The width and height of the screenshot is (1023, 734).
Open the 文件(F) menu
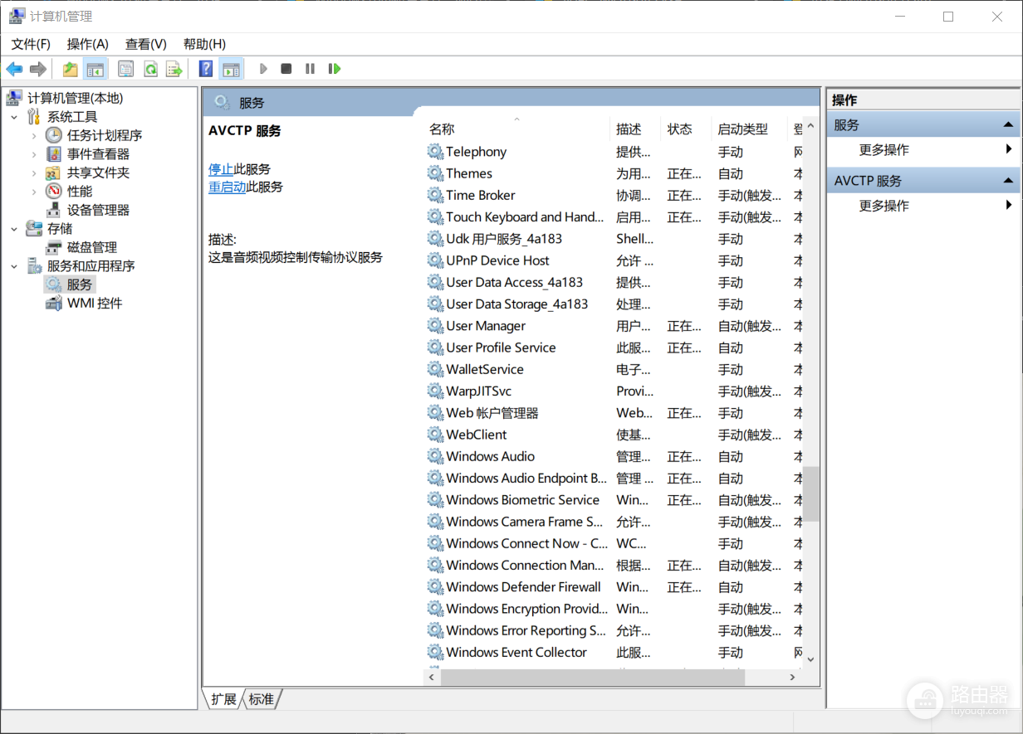click(31, 44)
